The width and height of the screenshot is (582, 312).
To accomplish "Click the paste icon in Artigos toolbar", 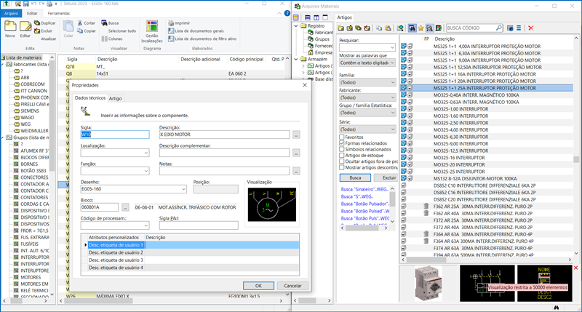I will [388, 28].
